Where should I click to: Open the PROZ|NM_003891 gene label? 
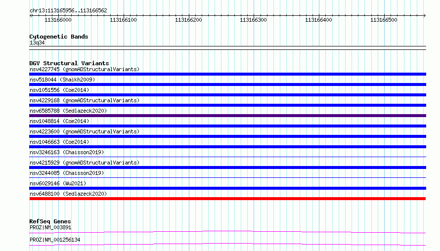pyautogui.click(x=50, y=227)
